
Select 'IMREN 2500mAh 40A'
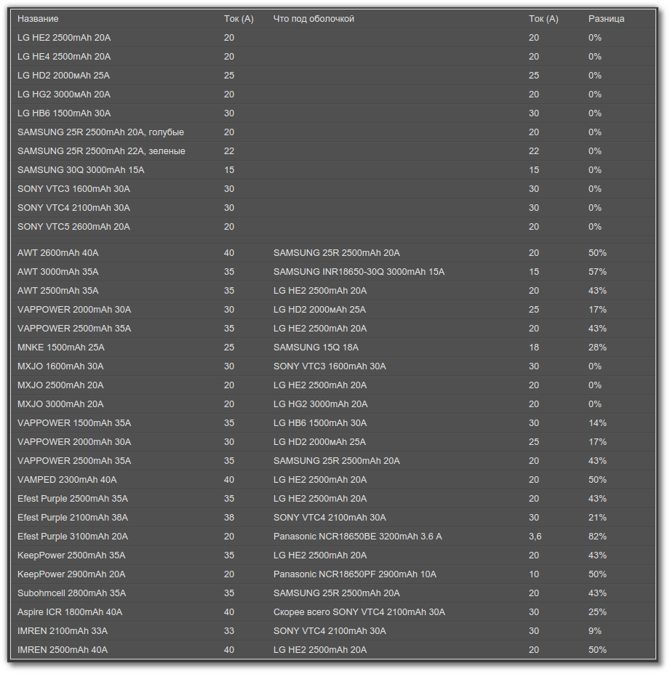63,650
